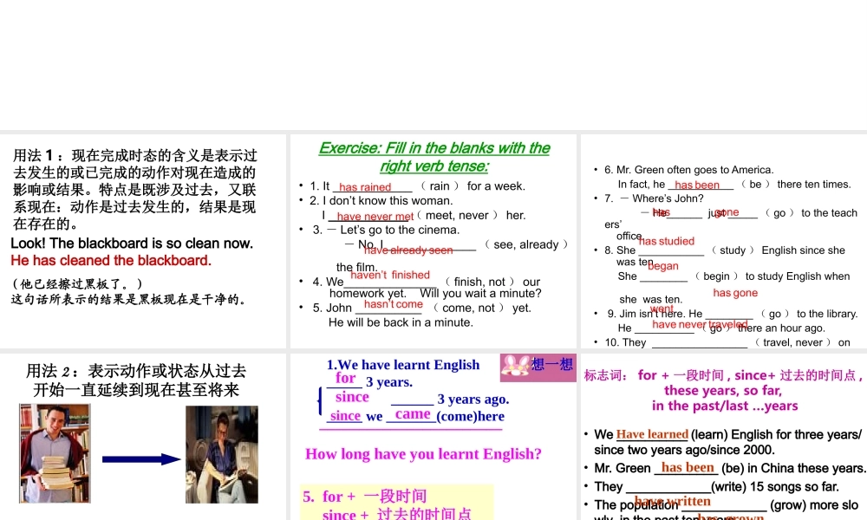
Task: Click '3 years ago.'
Action: [473, 399]
